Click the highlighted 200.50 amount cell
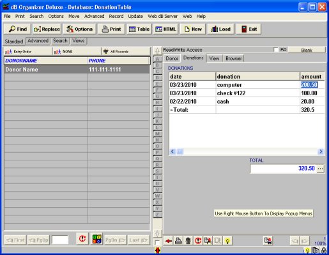This screenshot has height=255, width=329. point(312,85)
